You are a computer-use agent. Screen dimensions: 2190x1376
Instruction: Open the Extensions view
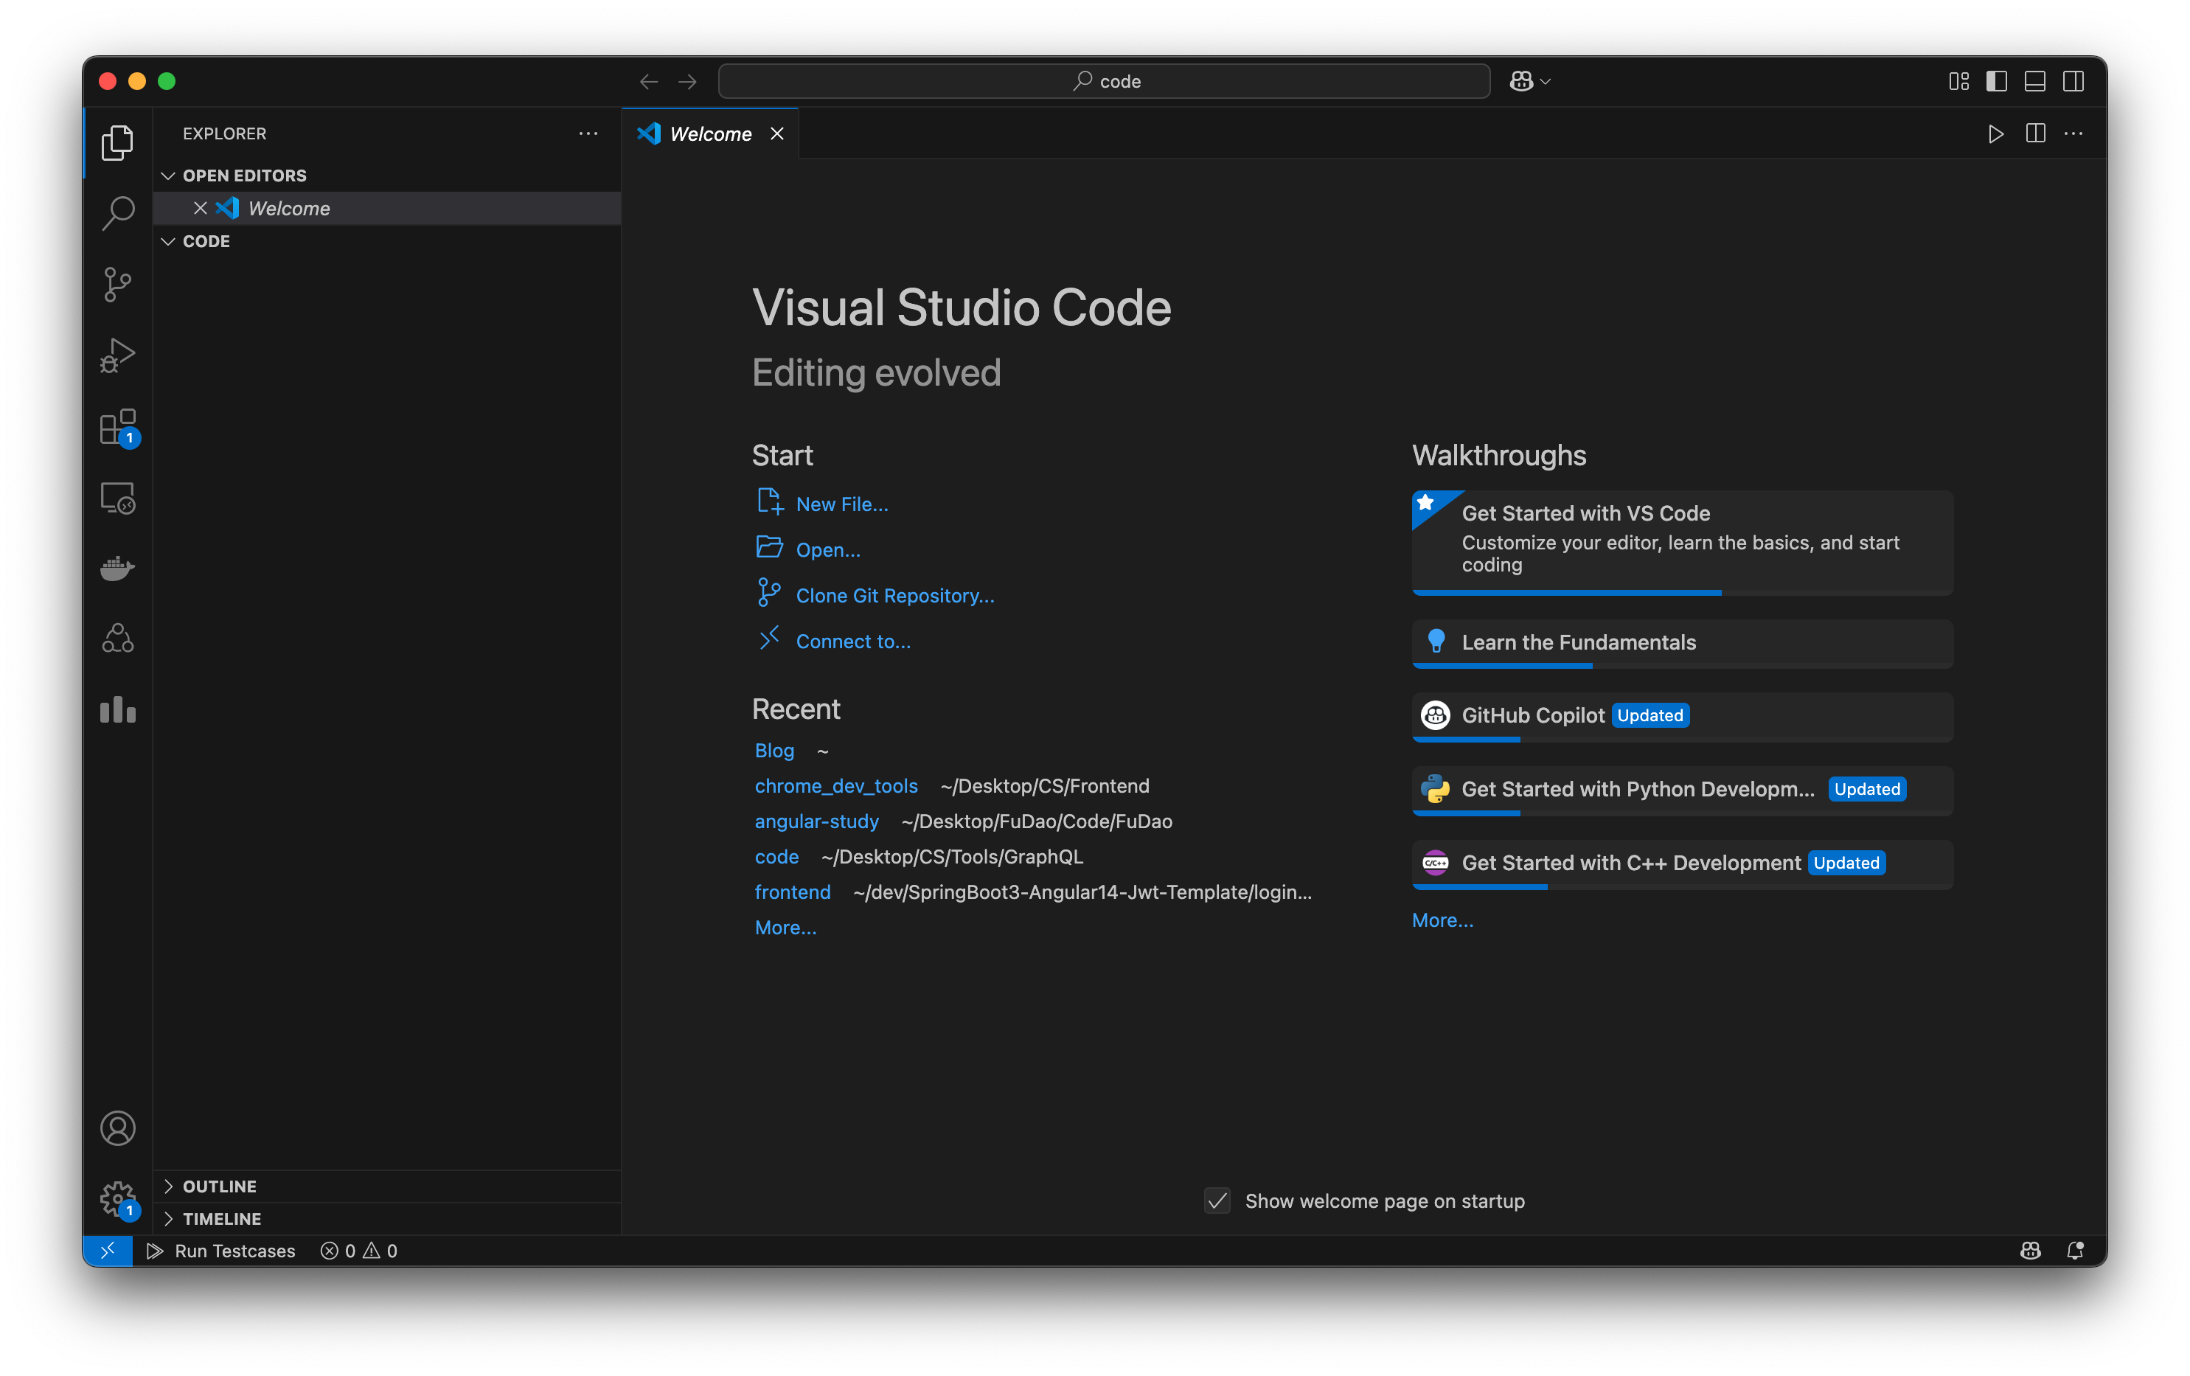tap(117, 426)
